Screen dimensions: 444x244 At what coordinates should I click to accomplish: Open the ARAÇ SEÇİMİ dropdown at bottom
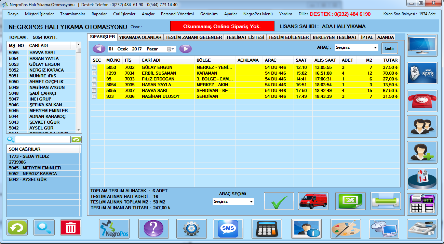(233, 201)
